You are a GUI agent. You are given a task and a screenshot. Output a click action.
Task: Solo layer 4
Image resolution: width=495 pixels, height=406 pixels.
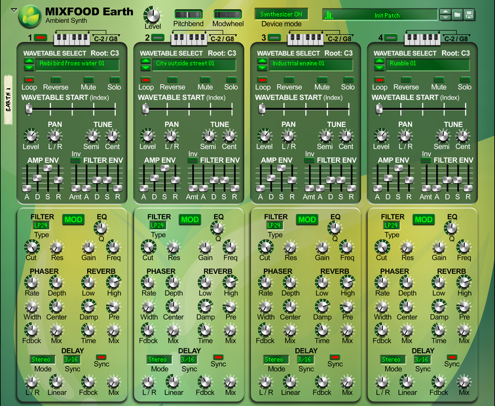[x=465, y=80]
